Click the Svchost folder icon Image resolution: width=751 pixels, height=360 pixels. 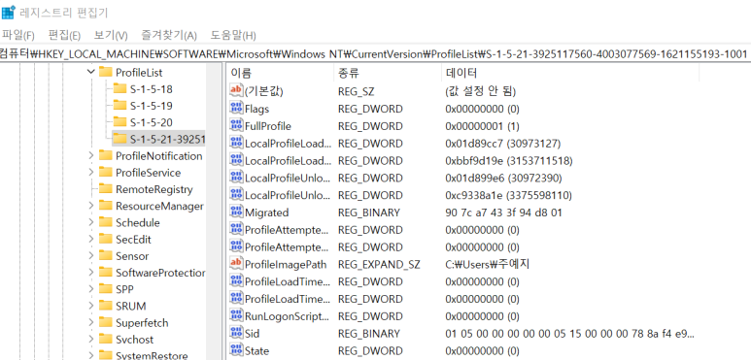point(105,340)
